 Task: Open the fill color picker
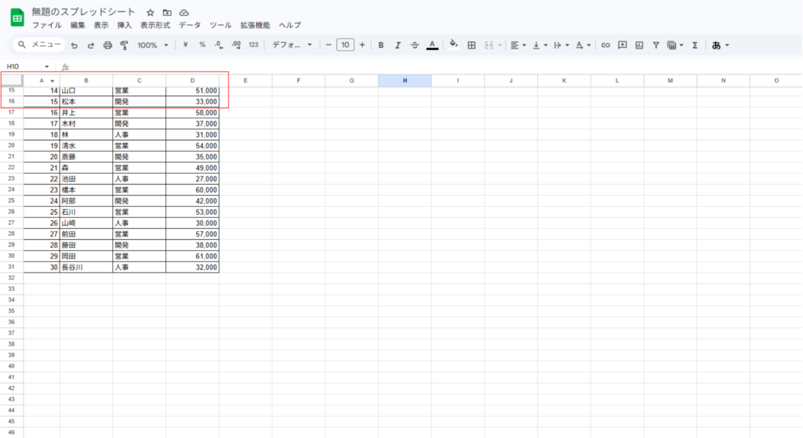point(453,45)
